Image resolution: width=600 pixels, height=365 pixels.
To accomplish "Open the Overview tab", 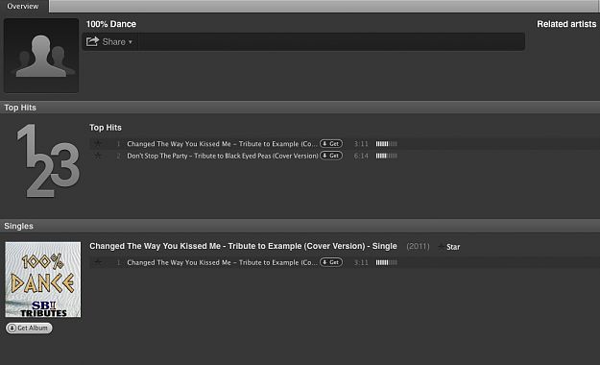I will pos(23,6).
